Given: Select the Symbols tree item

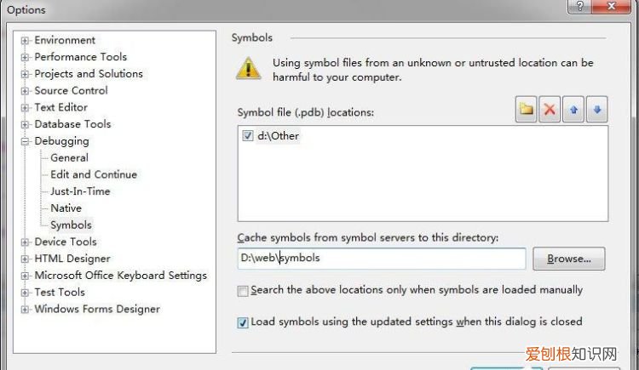Looking at the screenshot, I should coord(71,225).
